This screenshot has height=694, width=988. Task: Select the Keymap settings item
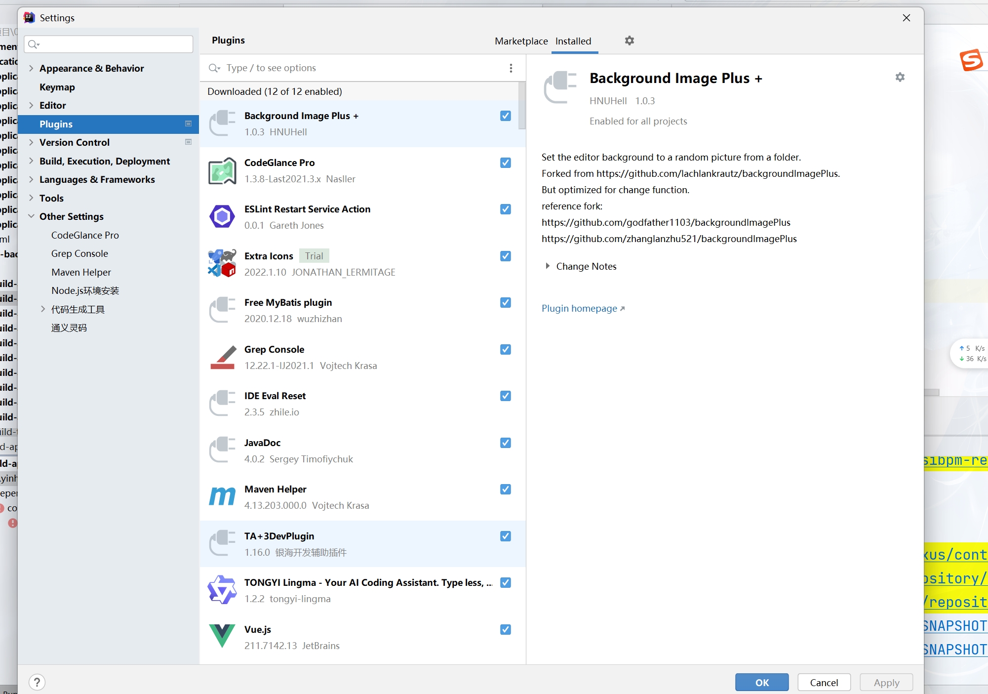click(57, 87)
